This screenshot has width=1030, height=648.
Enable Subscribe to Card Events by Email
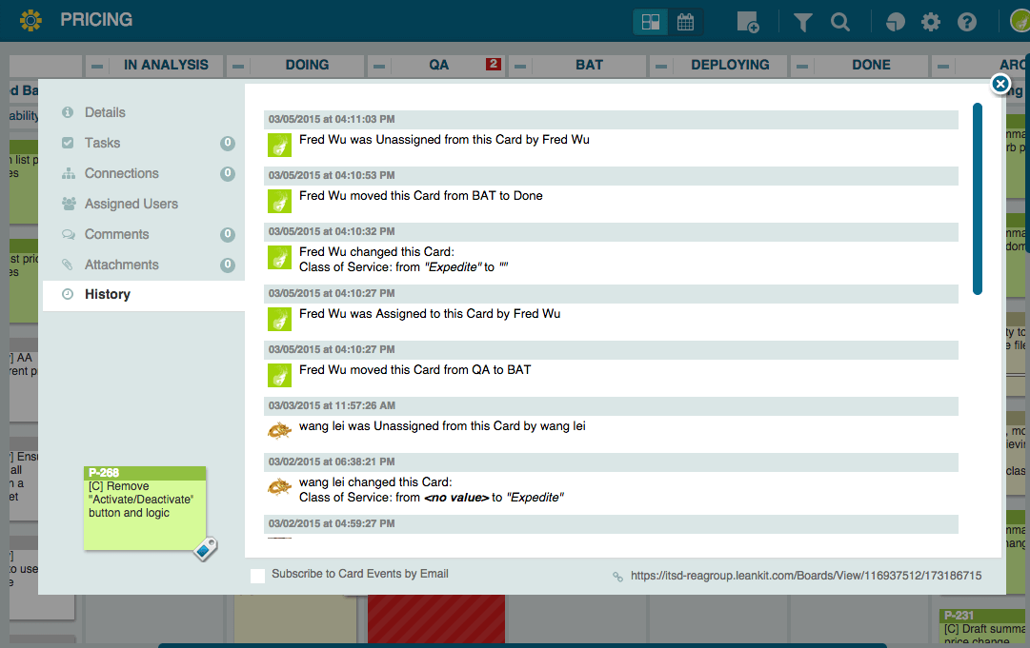point(258,576)
